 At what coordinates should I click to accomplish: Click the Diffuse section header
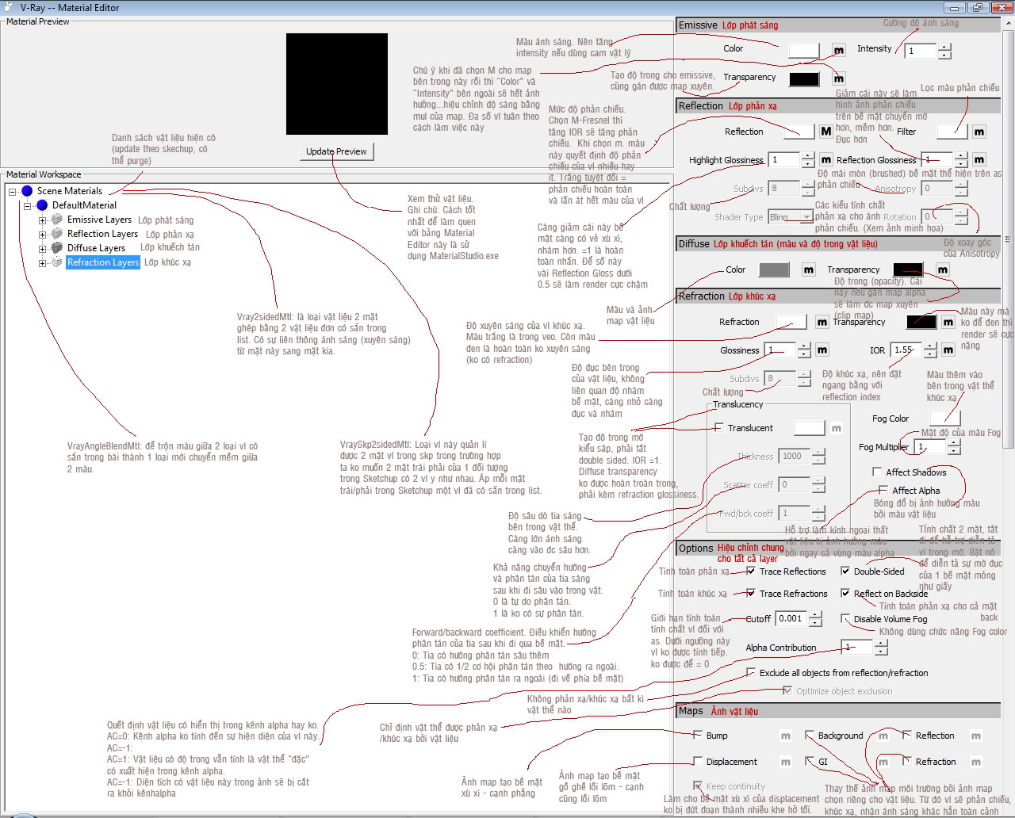pos(839,244)
